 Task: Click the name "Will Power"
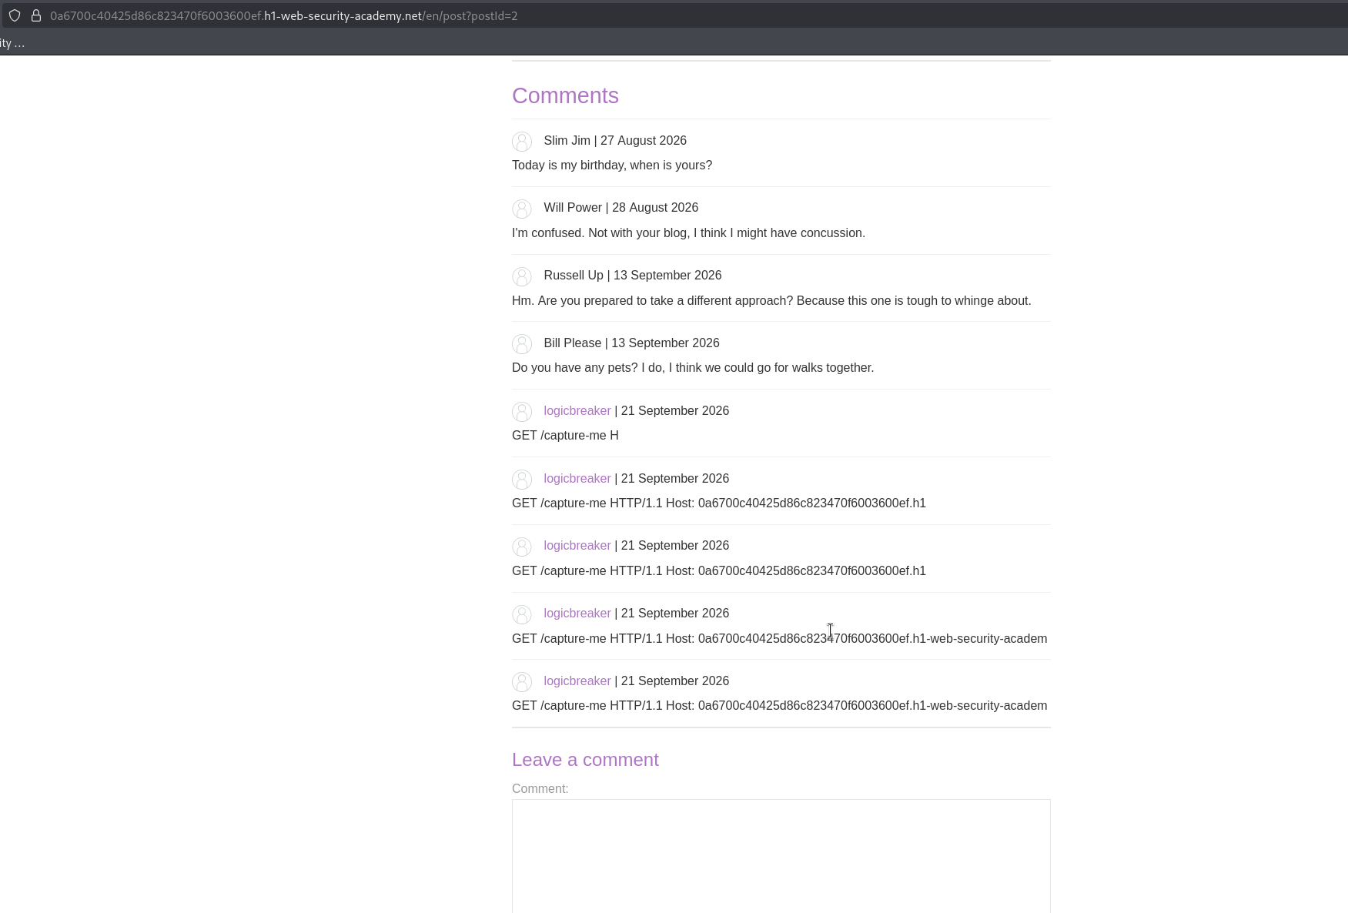click(x=573, y=208)
